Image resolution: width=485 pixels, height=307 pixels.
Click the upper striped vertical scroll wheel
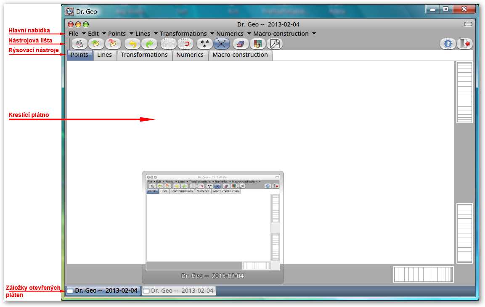[x=464, y=92]
